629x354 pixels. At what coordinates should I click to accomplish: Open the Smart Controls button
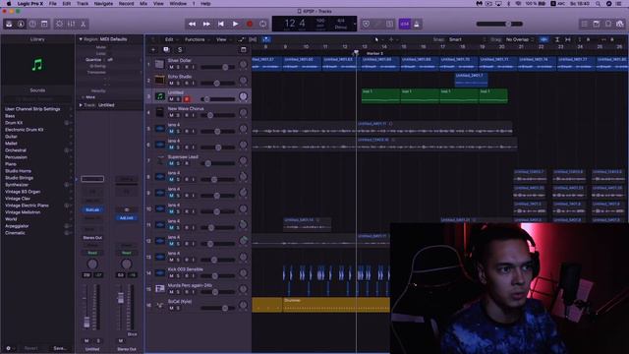(59, 24)
